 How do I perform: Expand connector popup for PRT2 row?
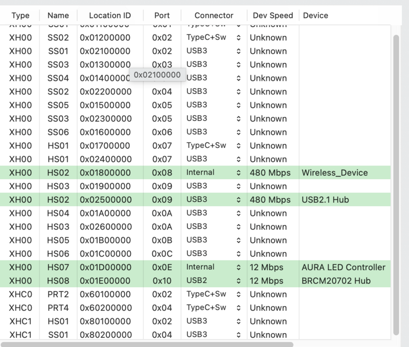[213, 294]
